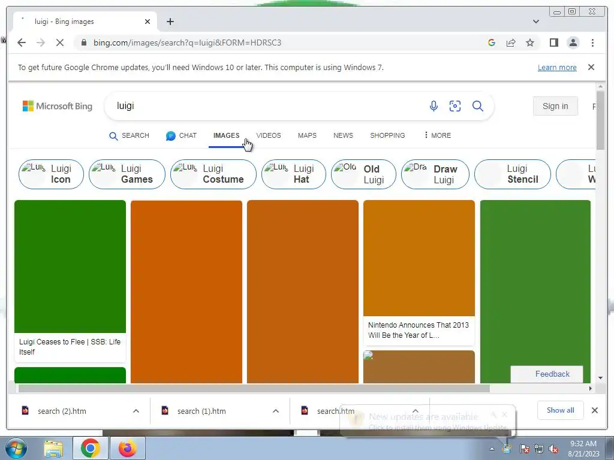Click the Learn more link
614x460 pixels.
pyautogui.click(x=557, y=67)
